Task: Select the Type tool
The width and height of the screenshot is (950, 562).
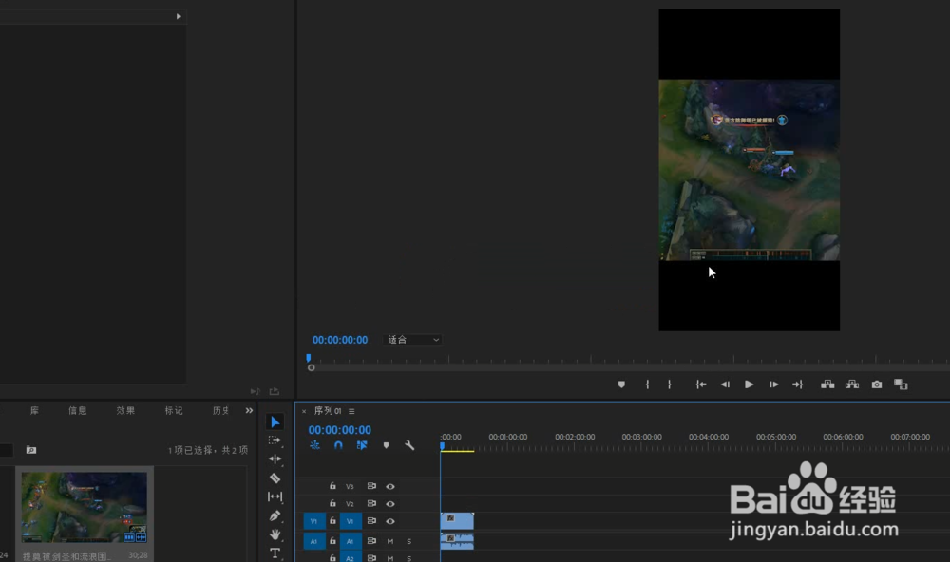Action: coord(275,553)
